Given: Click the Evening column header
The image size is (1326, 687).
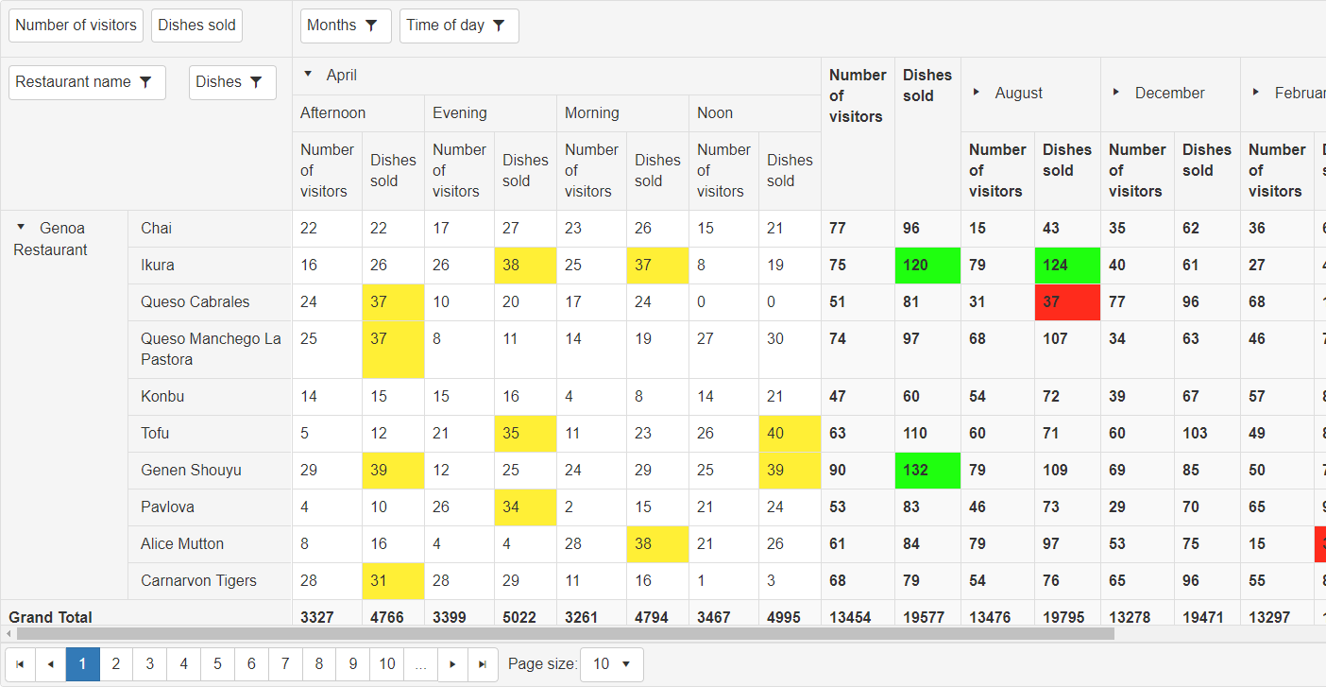Looking at the screenshot, I should pos(491,113).
